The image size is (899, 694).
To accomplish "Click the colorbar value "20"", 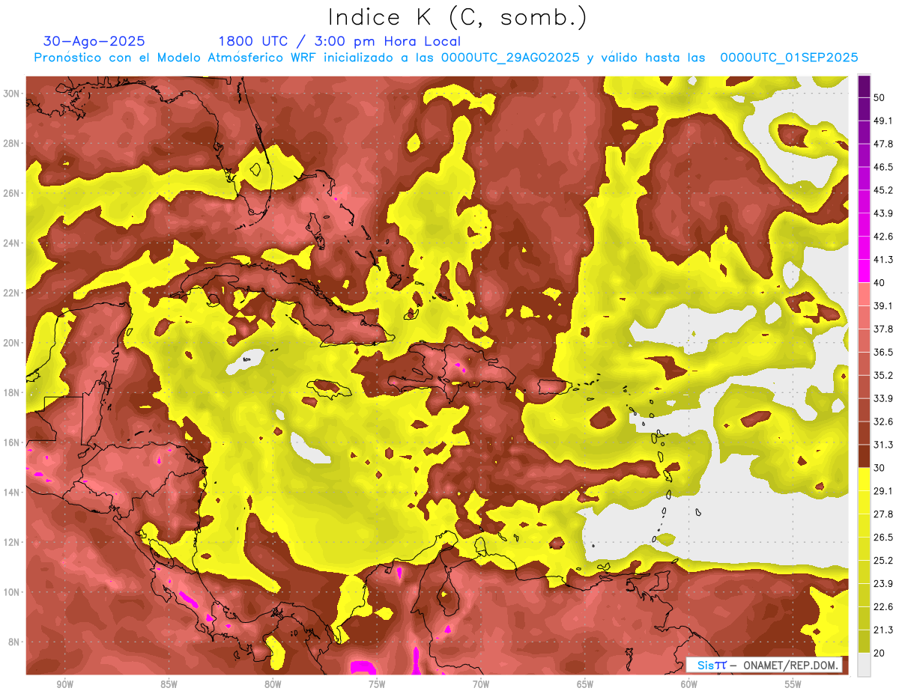I will point(880,653).
